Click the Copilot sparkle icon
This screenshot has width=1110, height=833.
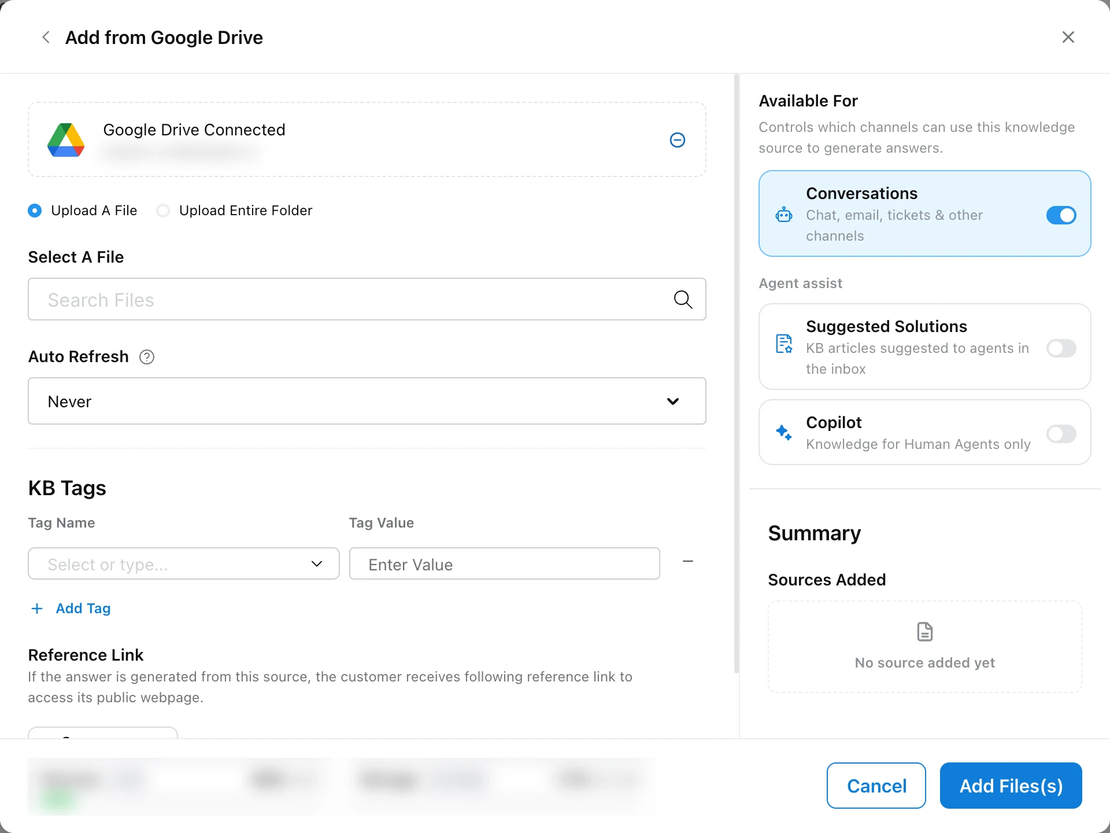point(784,432)
